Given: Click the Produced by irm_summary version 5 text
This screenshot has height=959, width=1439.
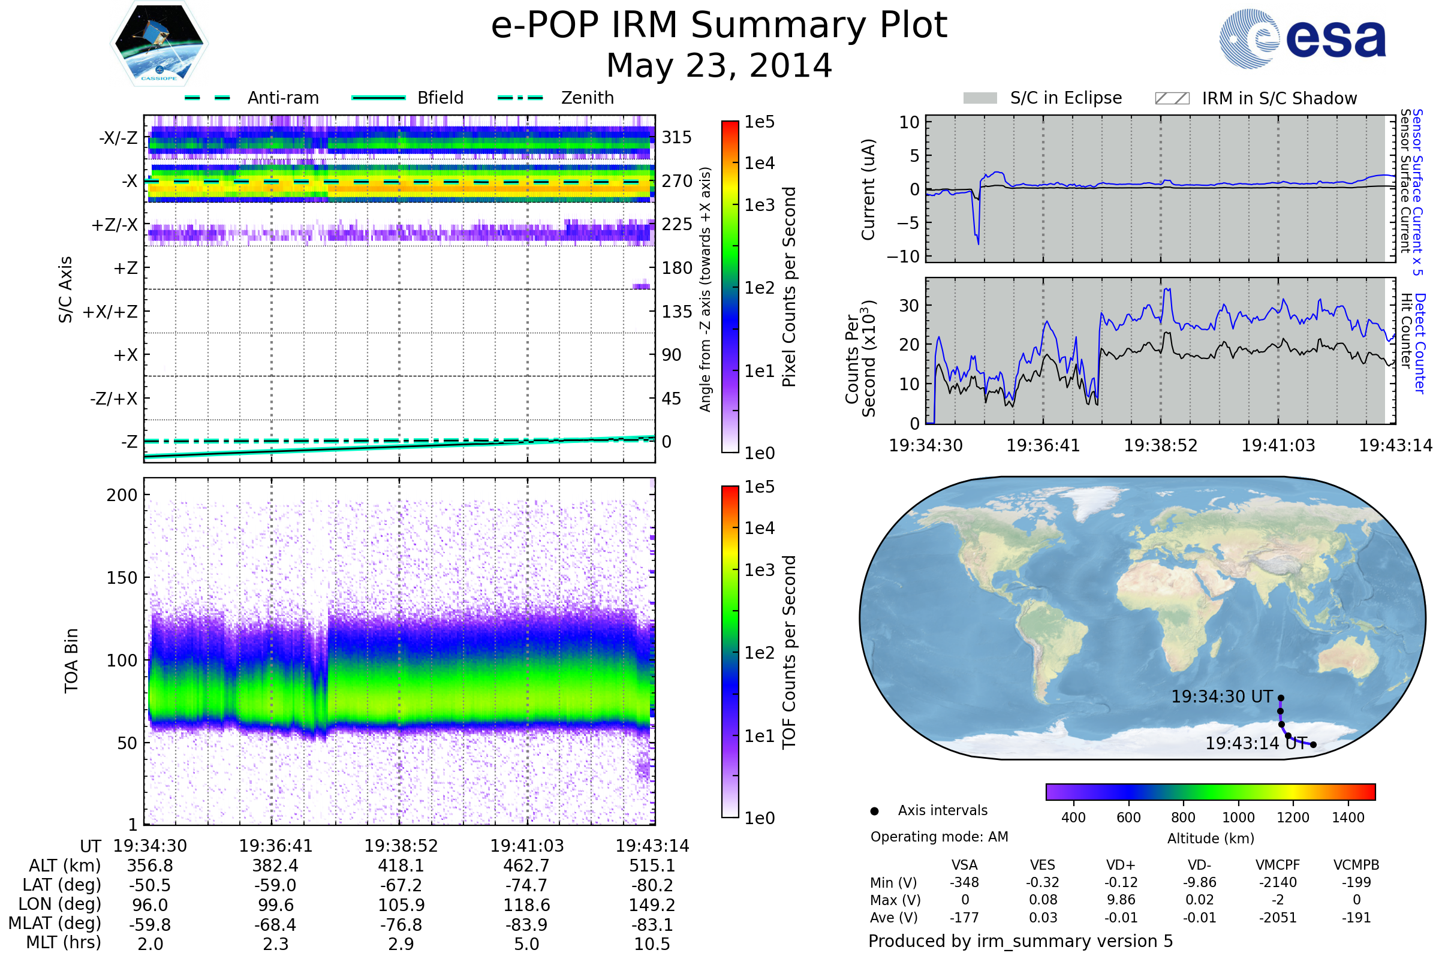Looking at the screenshot, I should (x=1020, y=941).
